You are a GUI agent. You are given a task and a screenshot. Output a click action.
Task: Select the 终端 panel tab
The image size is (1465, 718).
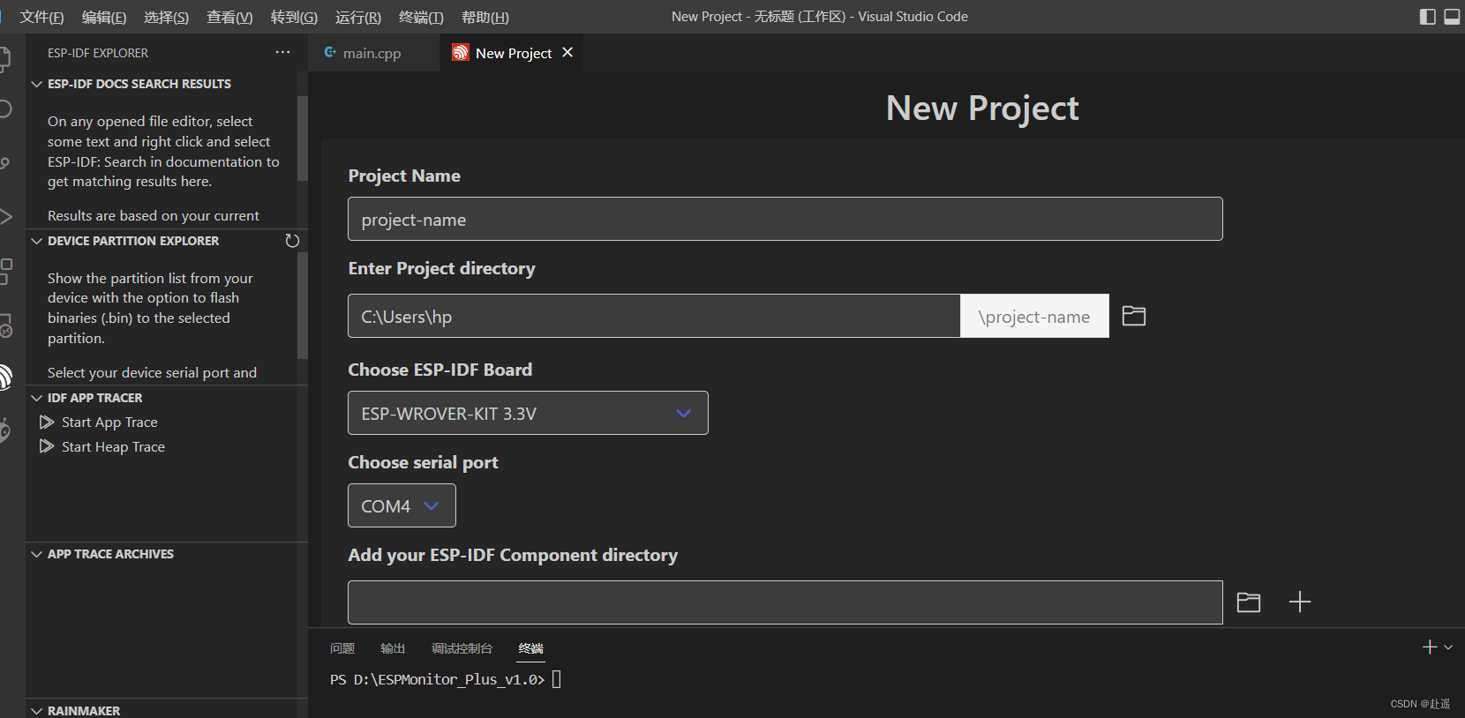pos(530,648)
